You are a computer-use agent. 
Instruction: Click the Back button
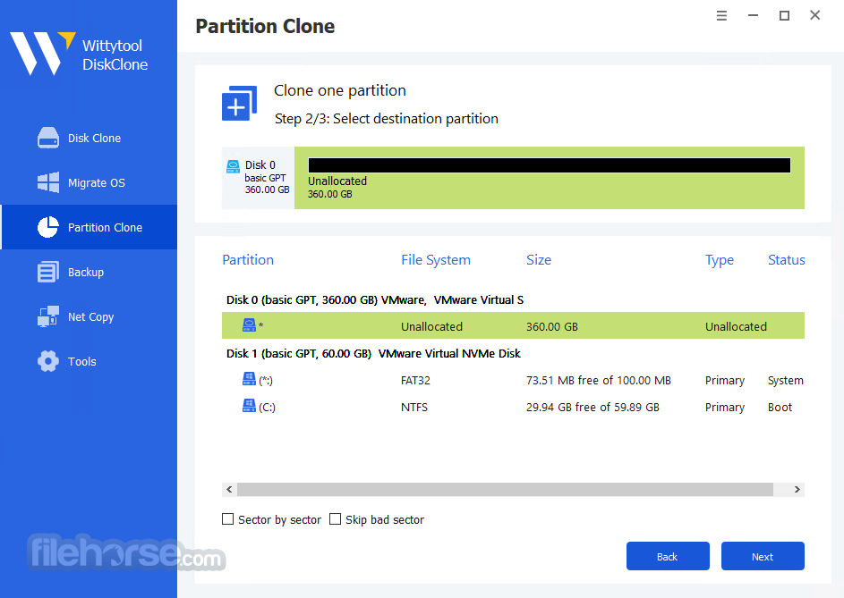(668, 556)
